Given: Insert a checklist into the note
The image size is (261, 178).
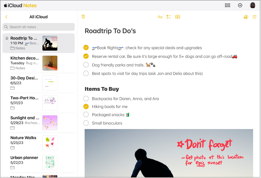Looking at the screenshot, I should click(x=169, y=17).
